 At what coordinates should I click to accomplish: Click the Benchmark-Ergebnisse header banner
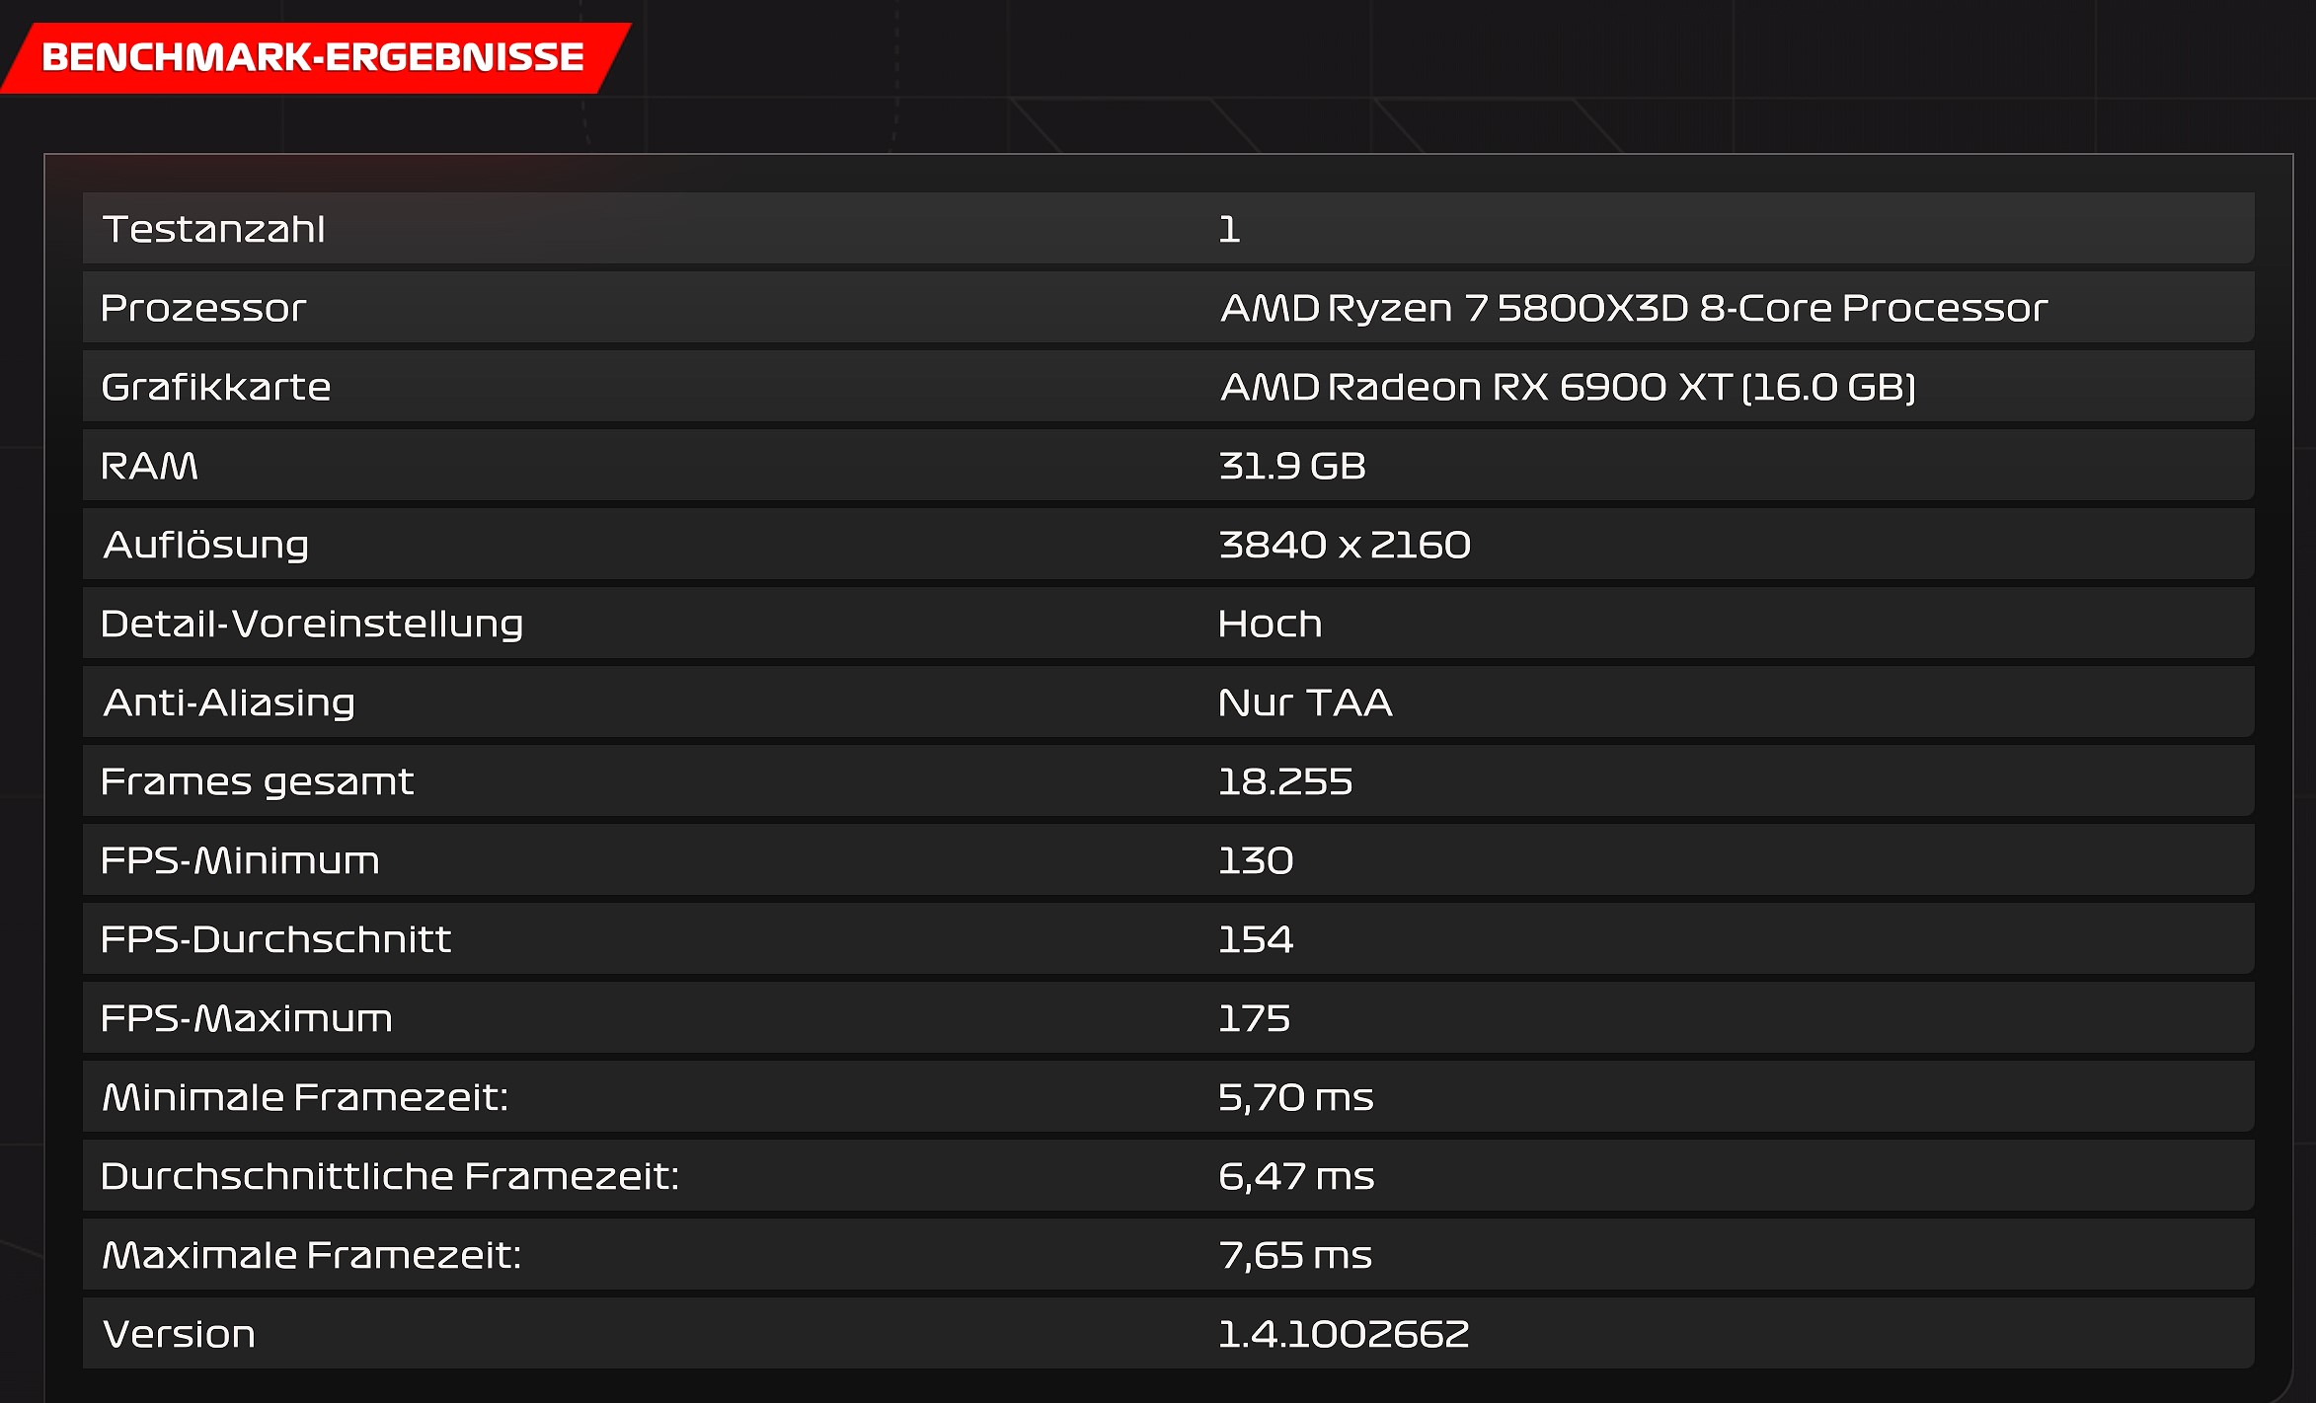tap(313, 57)
